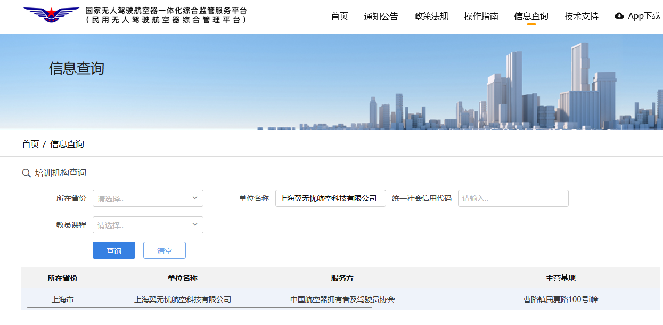The image size is (663, 325).
Task: Click the 清空 button
Action: tap(165, 250)
